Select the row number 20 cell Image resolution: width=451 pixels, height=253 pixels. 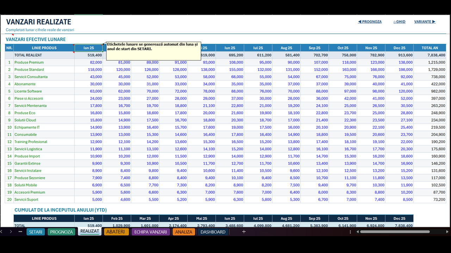tap(10, 199)
